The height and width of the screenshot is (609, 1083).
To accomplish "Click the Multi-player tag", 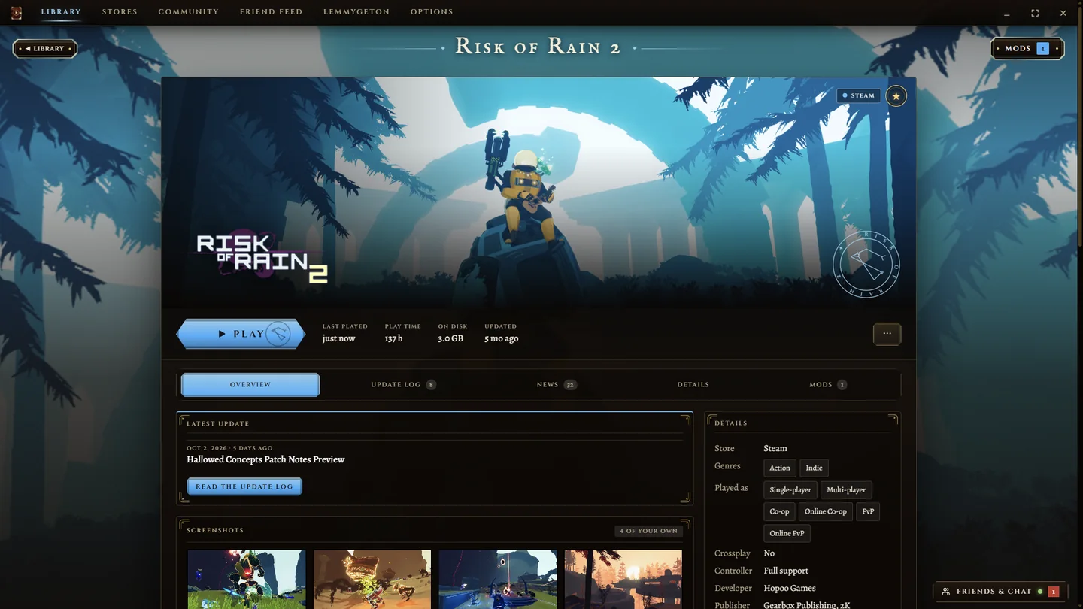I will coord(846,490).
